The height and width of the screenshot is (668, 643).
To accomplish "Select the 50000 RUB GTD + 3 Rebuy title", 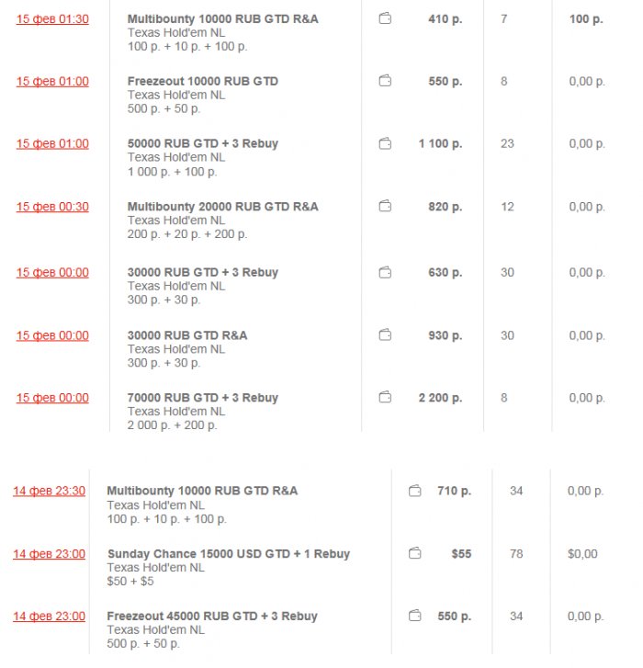I will coord(202,143).
